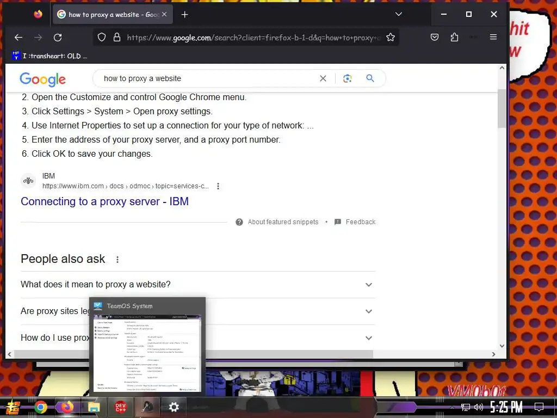This screenshot has height=418, width=557.
Task: Click the 'People also ask' heading
Action: [63, 259]
